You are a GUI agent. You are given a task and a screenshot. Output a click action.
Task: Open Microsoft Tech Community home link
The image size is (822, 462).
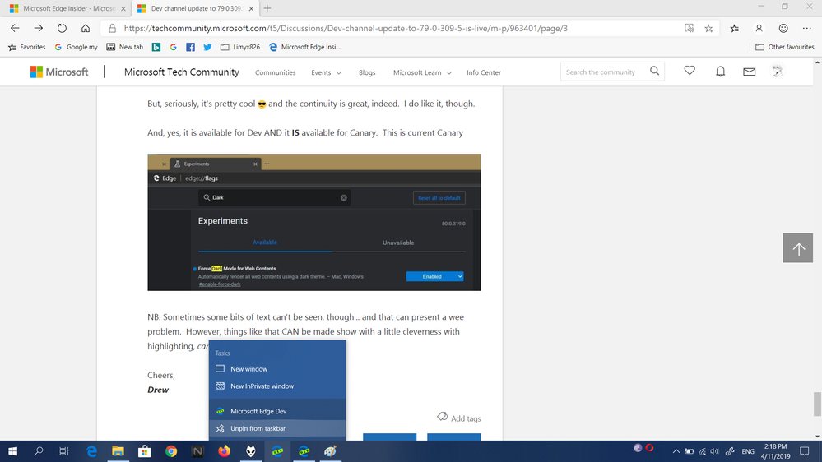181,72
